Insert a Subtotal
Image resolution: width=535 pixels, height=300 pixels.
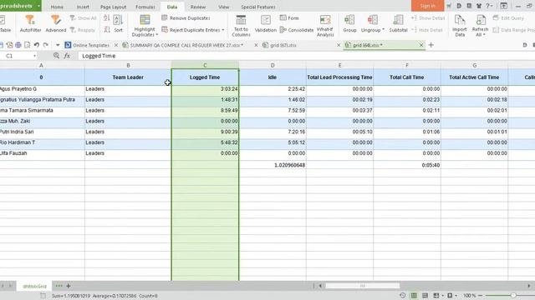(398, 24)
